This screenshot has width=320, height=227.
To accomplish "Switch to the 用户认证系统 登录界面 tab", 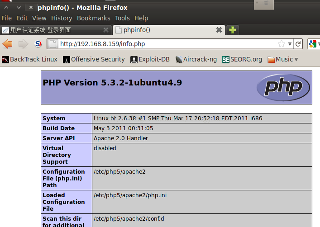I will coord(56,30).
